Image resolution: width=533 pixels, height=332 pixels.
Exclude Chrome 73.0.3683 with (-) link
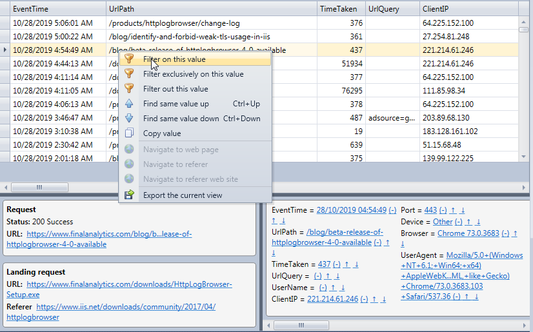[x=505, y=233]
